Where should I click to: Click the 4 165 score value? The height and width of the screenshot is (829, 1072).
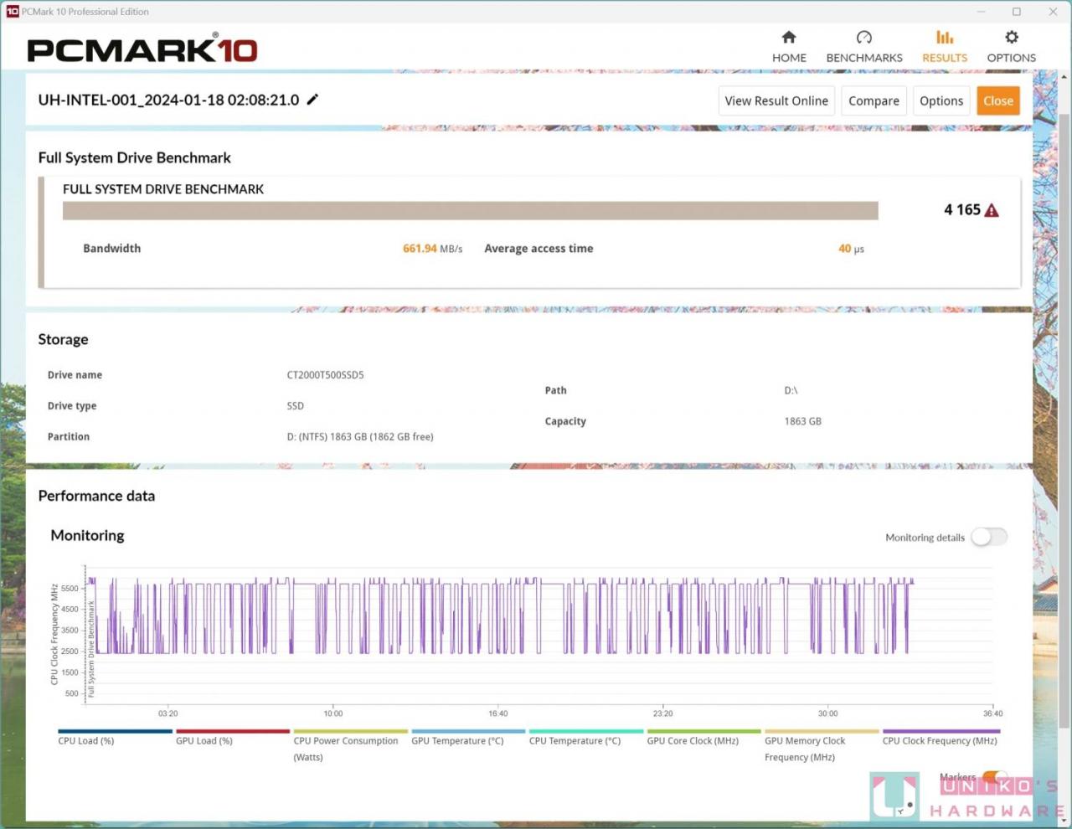(x=961, y=210)
